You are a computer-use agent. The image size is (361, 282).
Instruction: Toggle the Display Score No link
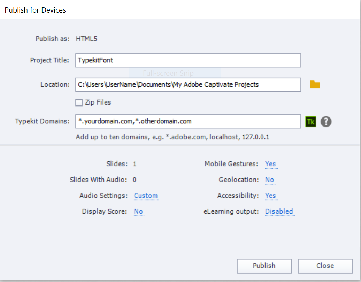138,212
